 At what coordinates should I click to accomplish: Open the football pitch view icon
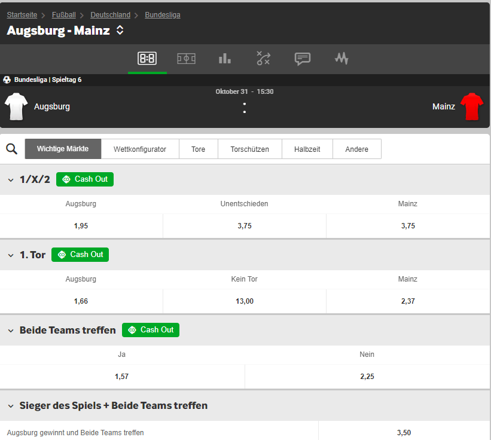[x=187, y=59]
